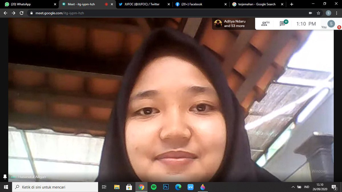The image size is (342, 192).
Task: Open Word from the taskbar
Action: [x=190, y=187]
